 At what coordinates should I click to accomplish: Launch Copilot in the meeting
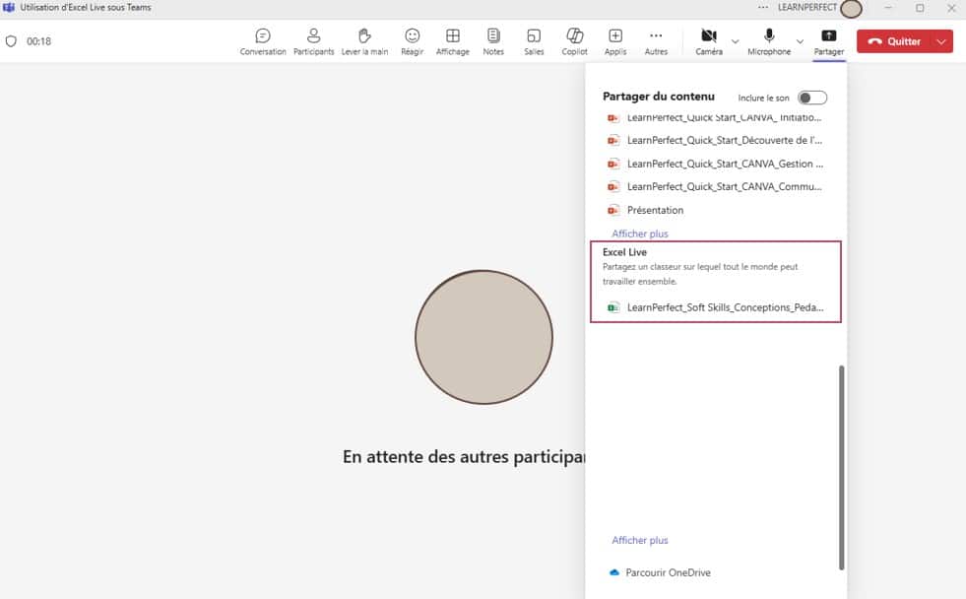pyautogui.click(x=575, y=42)
